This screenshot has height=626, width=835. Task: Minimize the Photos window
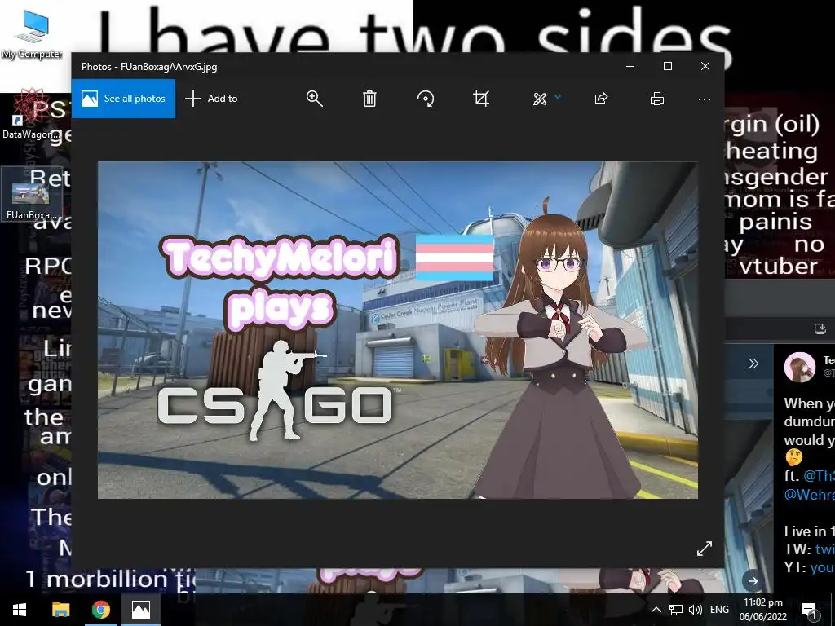(630, 66)
